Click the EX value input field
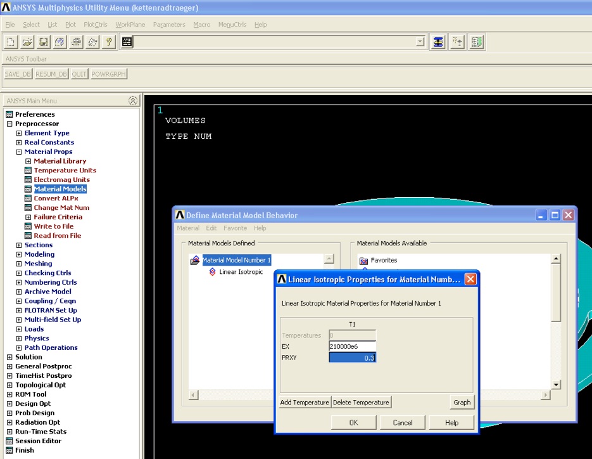592x459 pixels. pos(352,346)
